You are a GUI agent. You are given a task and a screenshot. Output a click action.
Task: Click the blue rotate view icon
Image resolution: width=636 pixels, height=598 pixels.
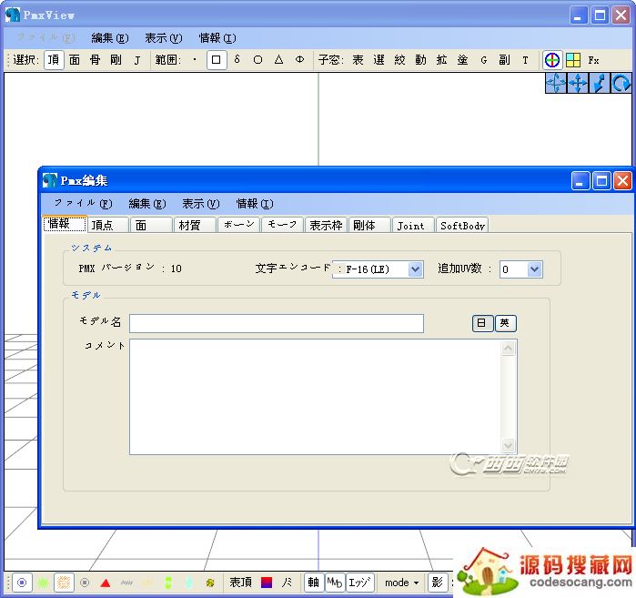click(x=621, y=83)
